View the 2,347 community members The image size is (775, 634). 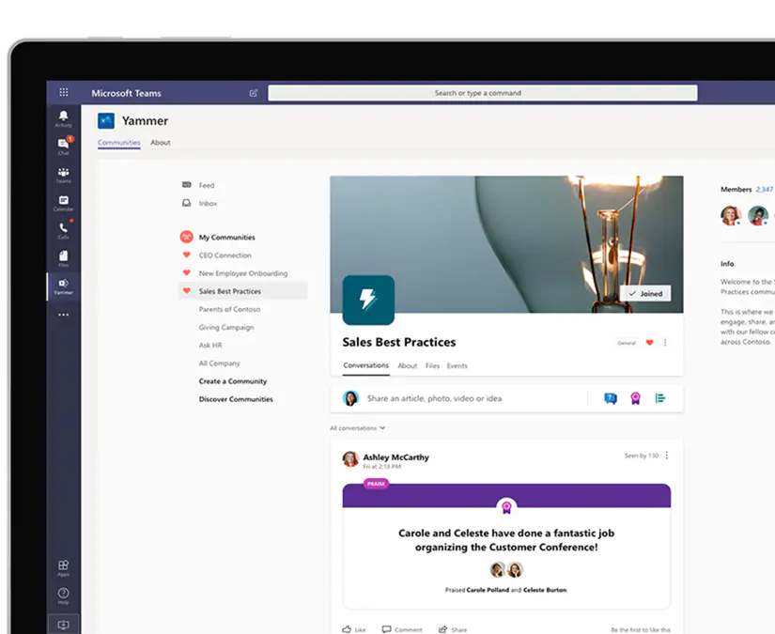[765, 188]
